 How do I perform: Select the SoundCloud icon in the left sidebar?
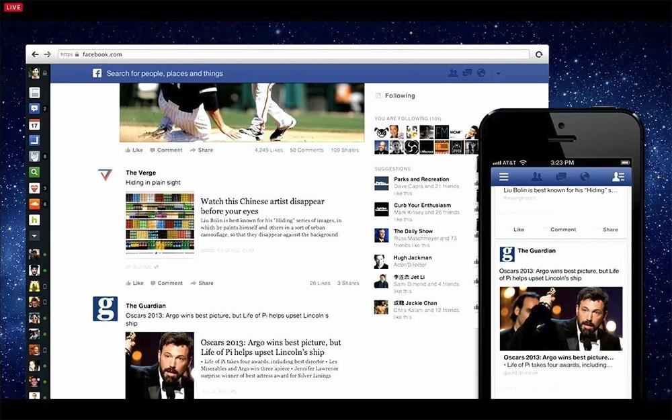[x=36, y=204]
